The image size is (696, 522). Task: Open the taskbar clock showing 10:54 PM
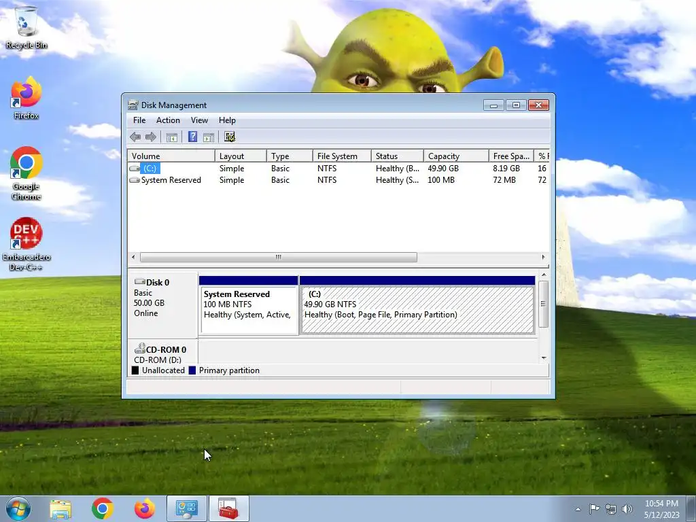click(x=661, y=509)
